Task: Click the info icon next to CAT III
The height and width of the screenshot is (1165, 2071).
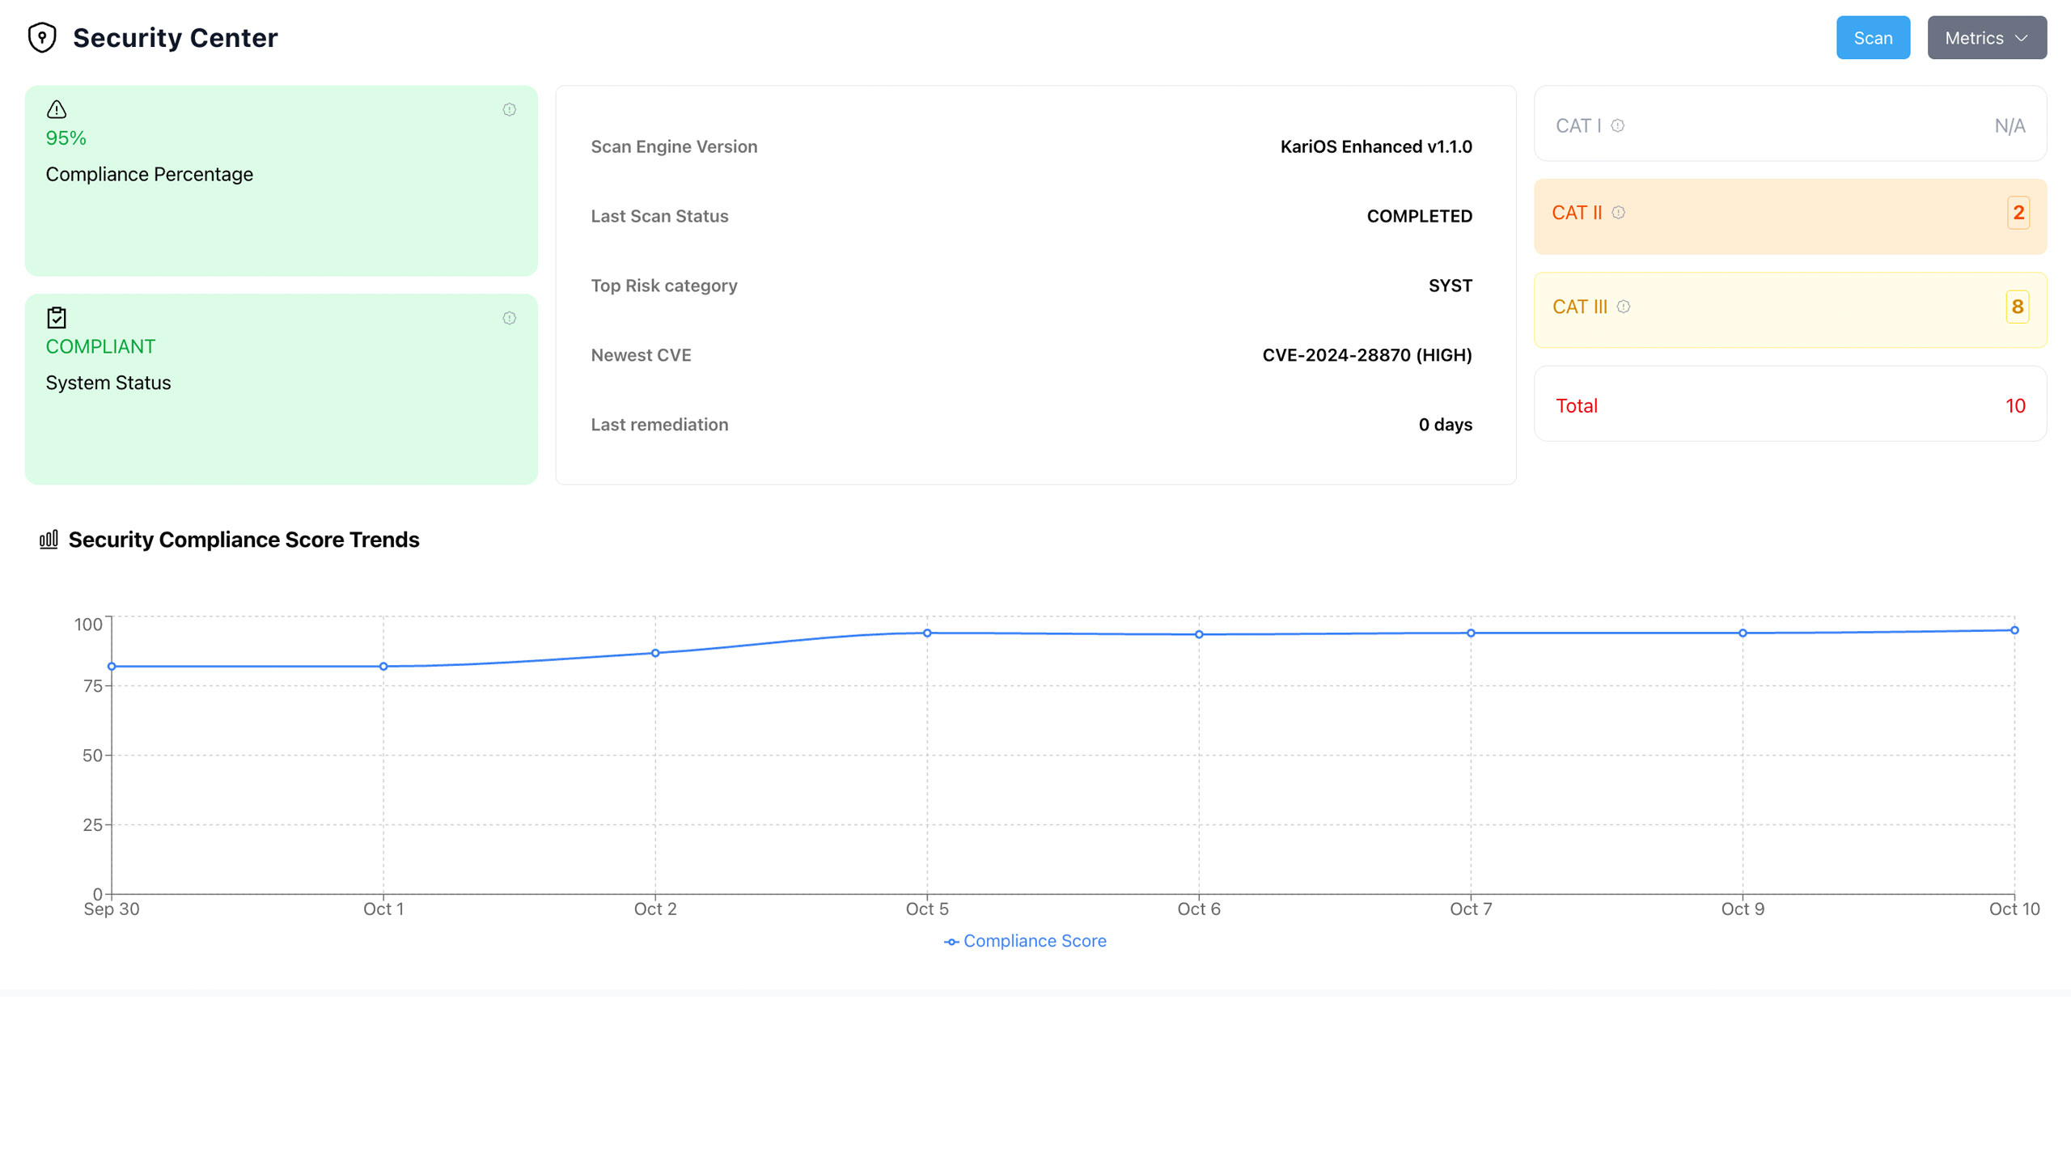Action: tap(1623, 307)
